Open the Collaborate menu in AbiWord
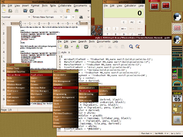The height and width of the screenshot is (137, 183). point(65,6)
